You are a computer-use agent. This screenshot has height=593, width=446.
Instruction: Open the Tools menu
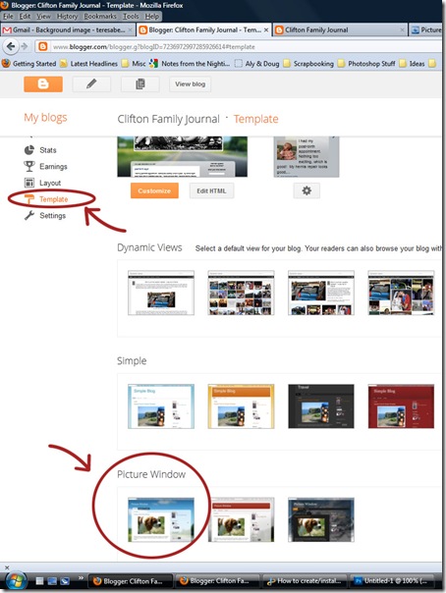click(131, 17)
